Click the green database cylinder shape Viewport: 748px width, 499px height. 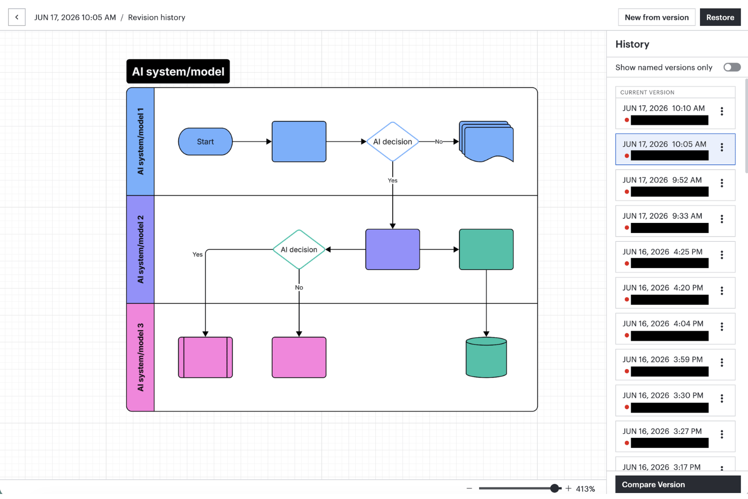[486, 357]
